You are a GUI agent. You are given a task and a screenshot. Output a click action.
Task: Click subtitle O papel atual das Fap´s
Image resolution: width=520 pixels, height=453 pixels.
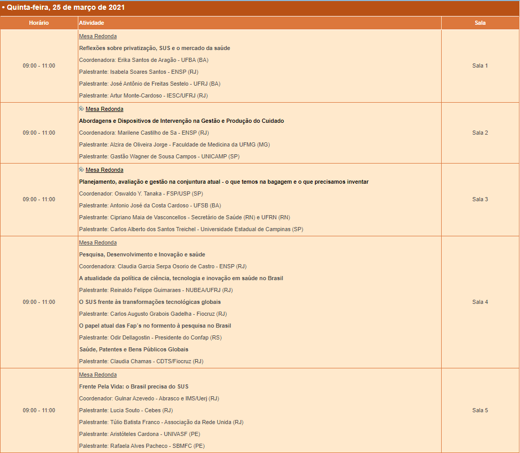click(x=155, y=326)
